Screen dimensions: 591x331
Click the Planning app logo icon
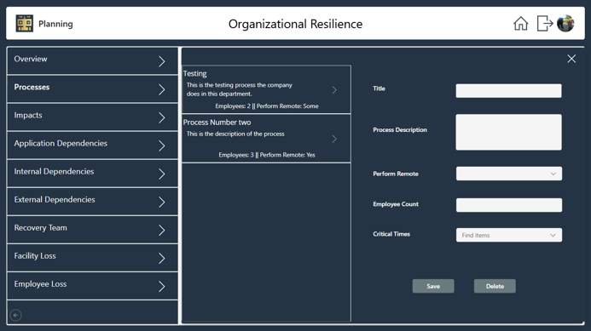(25, 23)
